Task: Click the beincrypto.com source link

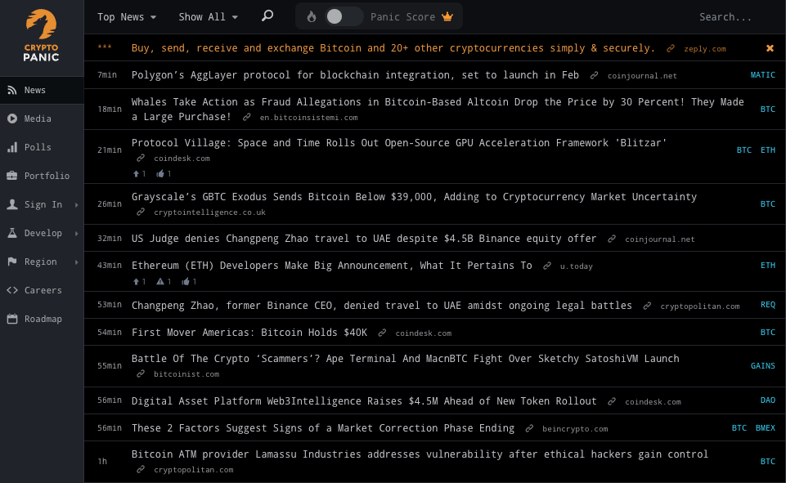Action: tap(575, 429)
